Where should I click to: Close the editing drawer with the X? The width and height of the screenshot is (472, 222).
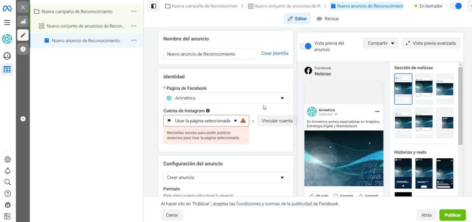tap(23, 7)
